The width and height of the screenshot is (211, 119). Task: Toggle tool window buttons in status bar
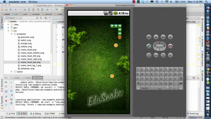(2, 117)
